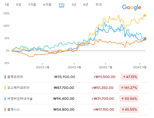The image size is (154, 118).
Task: Click the price ₩35,900.00
Action: (x=65, y=77)
